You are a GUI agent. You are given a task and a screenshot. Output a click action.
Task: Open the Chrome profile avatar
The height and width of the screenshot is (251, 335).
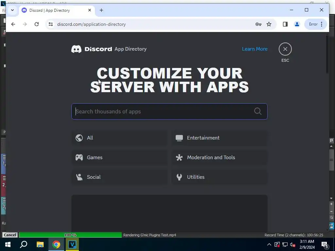click(x=297, y=24)
